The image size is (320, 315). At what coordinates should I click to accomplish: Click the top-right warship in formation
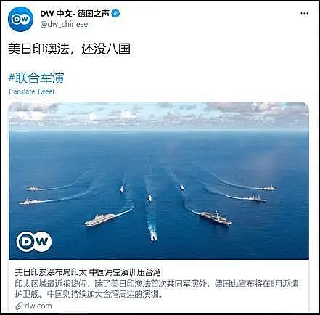coord(270,187)
